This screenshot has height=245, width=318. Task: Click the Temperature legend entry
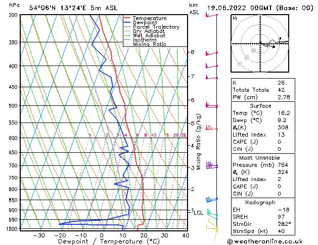click(150, 18)
